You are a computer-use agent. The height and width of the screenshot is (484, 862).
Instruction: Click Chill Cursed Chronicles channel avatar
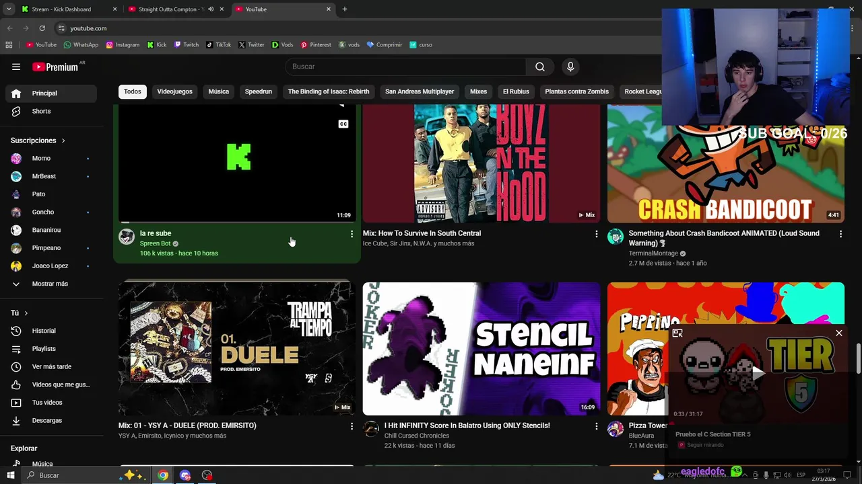371,429
